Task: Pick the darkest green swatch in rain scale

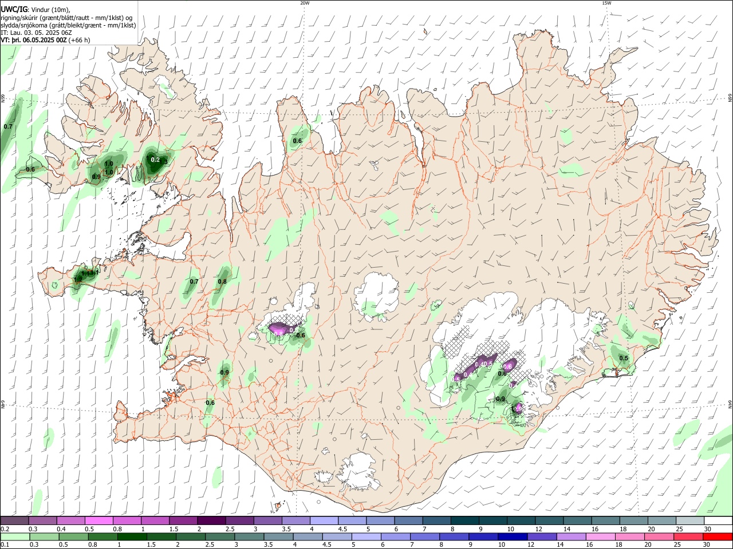Action: [133, 537]
